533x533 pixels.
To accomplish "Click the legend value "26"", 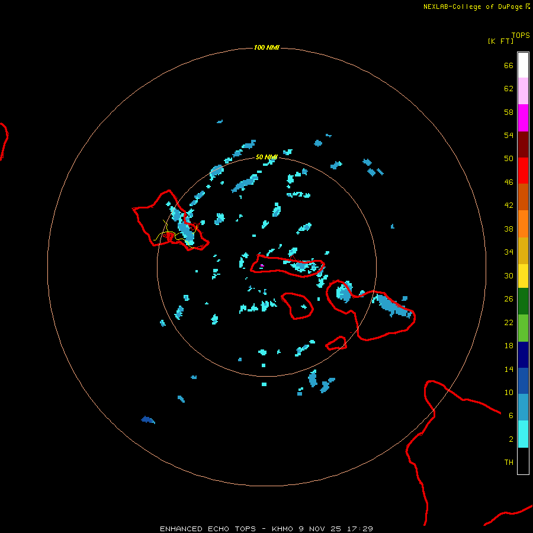I will click(x=509, y=299).
